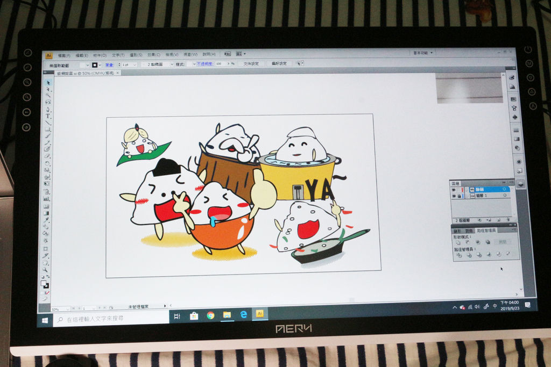551x367 pixels.
Task: Select the Gradient tool
Action: [x=46, y=213]
